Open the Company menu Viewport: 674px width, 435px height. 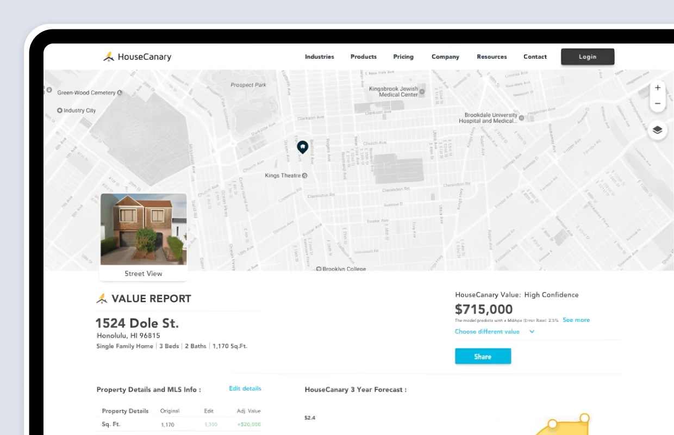click(445, 57)
